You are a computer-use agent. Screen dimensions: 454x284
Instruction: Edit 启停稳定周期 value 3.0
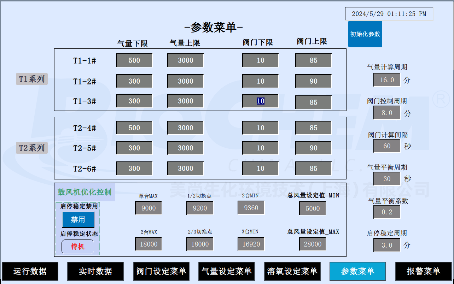coord(387,245)
